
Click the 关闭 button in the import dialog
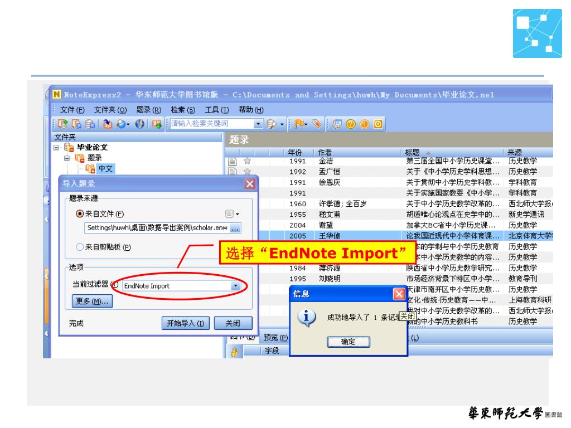tap(233, 323)
